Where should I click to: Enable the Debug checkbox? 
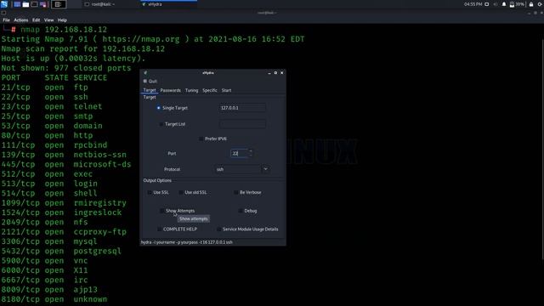tap(241, 211)
